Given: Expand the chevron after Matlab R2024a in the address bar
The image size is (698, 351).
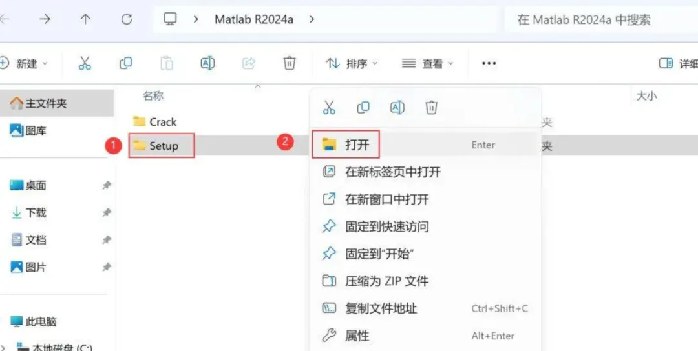Looking at the screenshot, I should [x=312, y=19].
